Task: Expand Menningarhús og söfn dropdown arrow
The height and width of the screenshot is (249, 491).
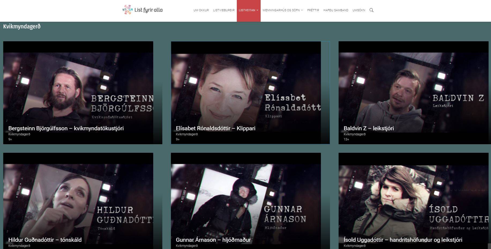Action: click(x=302, y=10)
